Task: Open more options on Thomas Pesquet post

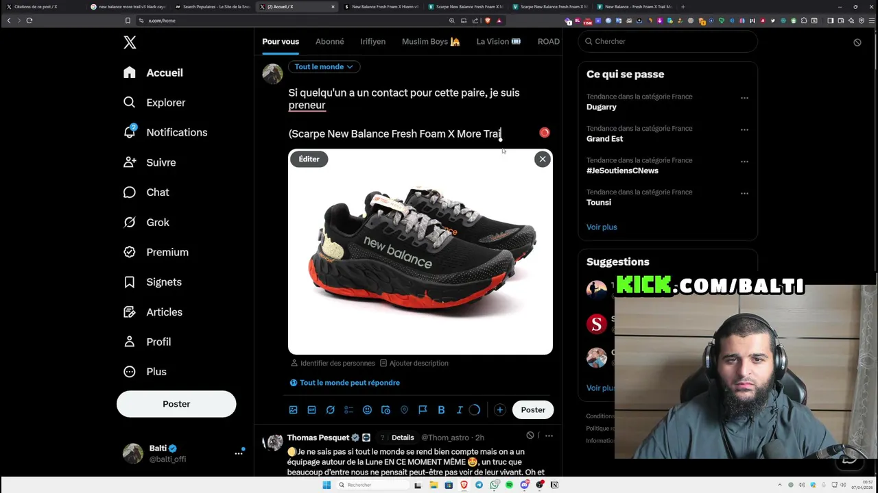Action: point(549,435)
